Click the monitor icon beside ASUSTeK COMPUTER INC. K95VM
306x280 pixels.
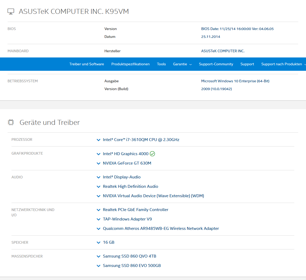11,11
